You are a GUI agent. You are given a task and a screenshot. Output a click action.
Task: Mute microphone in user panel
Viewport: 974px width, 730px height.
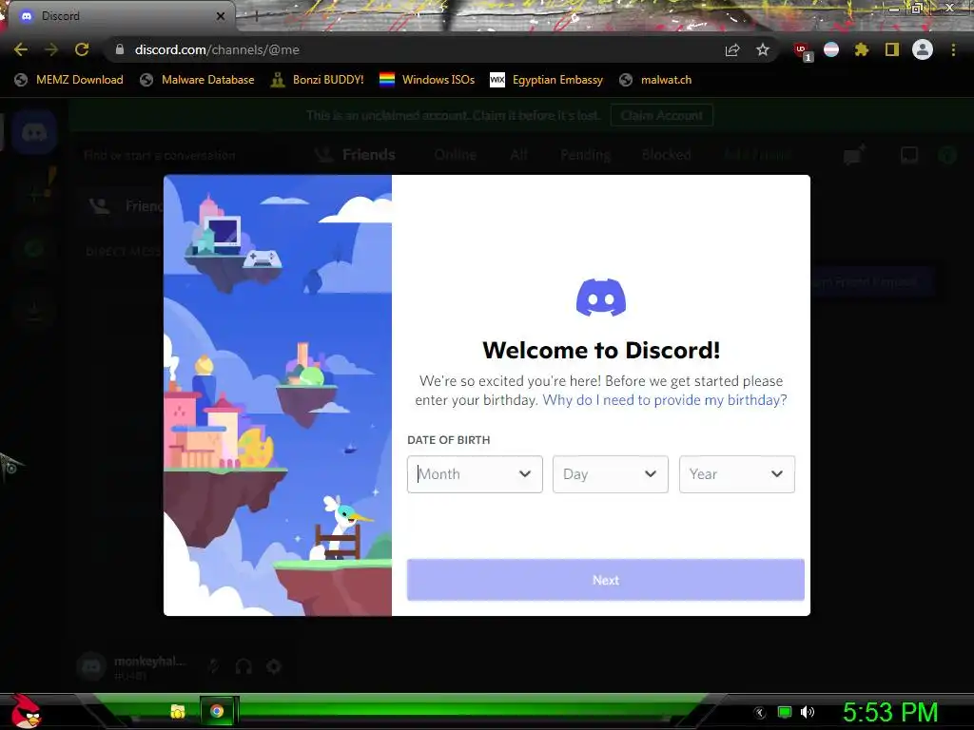214,666
